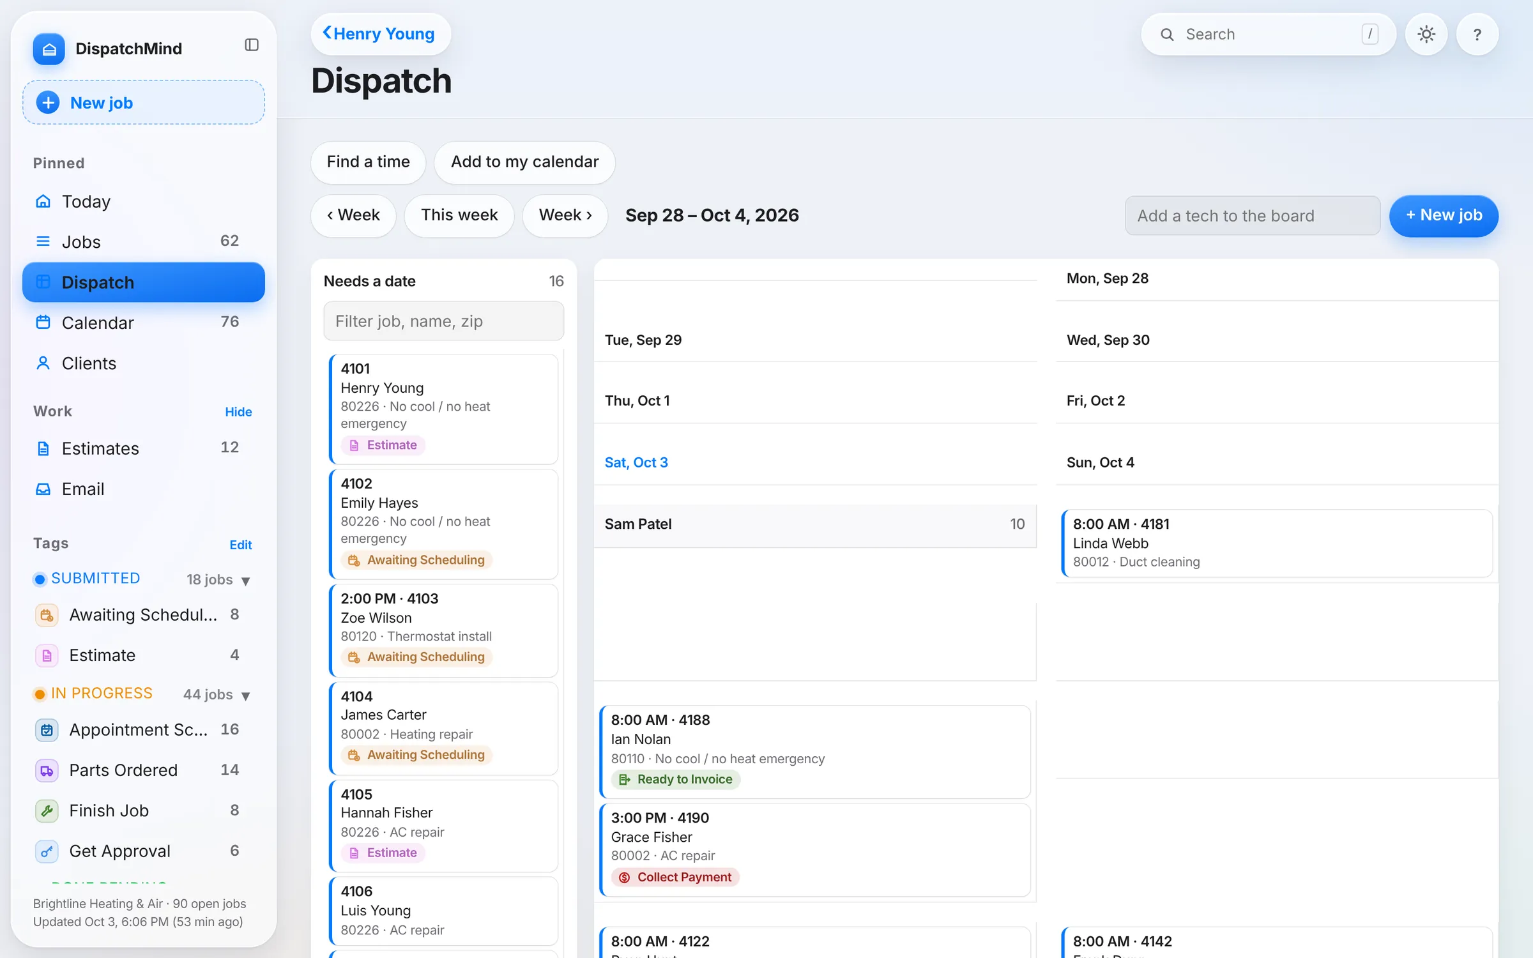Screen dimensions: 1533x958
Task: Click the Email inbox icon
Action: (x=43, y=489)
